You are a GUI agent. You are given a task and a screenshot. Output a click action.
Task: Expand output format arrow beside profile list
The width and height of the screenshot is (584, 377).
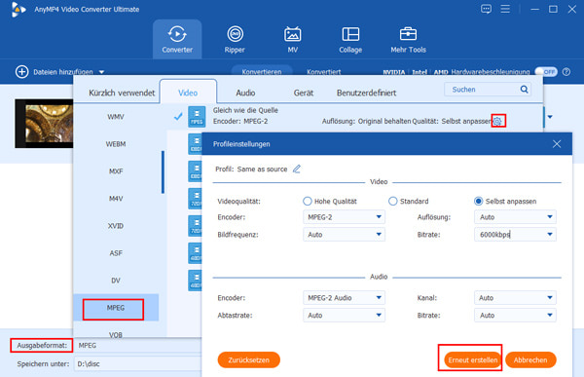click(x=550, y=117)
